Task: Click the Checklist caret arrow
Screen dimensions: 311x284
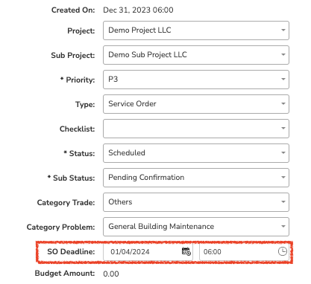Action: (x=283, y=128)
